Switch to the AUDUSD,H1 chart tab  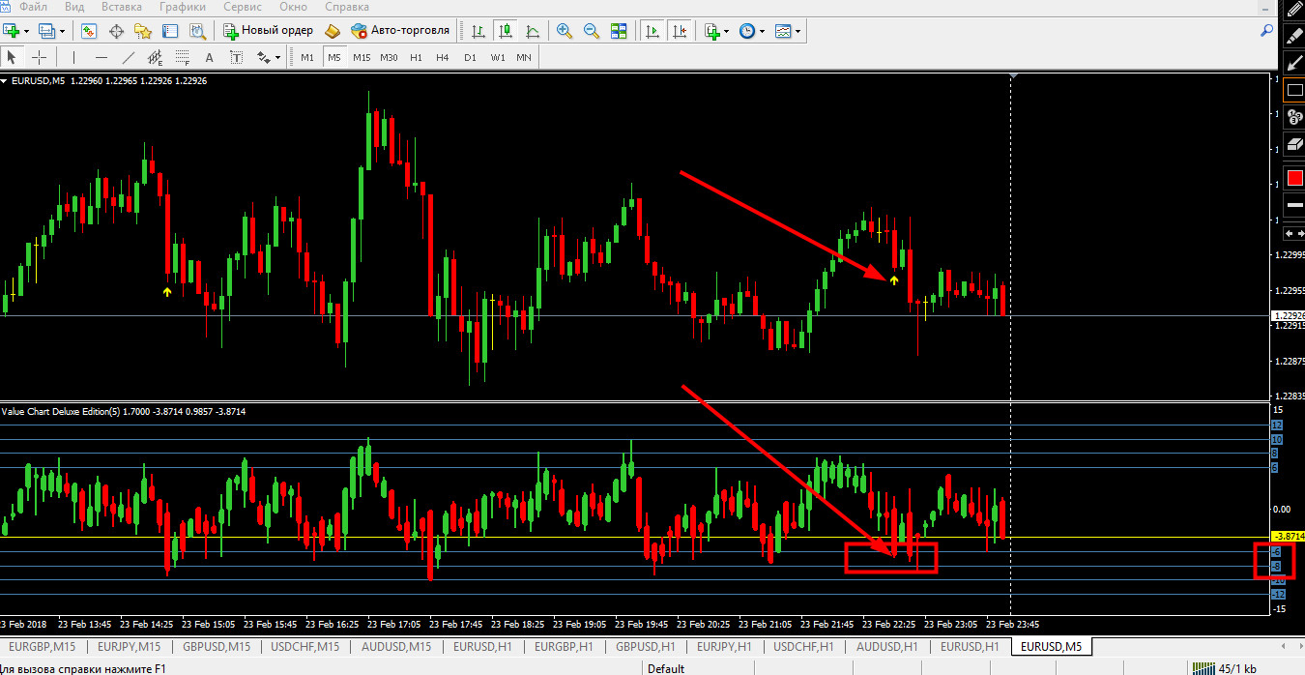click(x=886, y=646)
